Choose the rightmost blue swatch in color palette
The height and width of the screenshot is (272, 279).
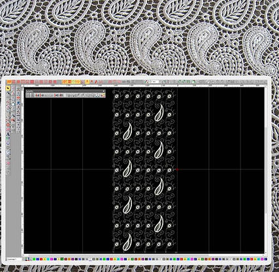[266, 259]
